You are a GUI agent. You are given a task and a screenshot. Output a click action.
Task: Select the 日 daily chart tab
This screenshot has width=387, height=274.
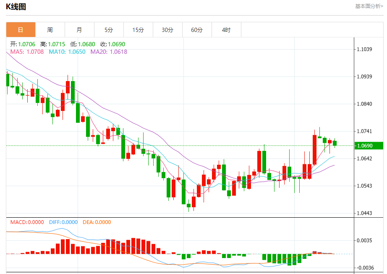(x=21, y=30)
